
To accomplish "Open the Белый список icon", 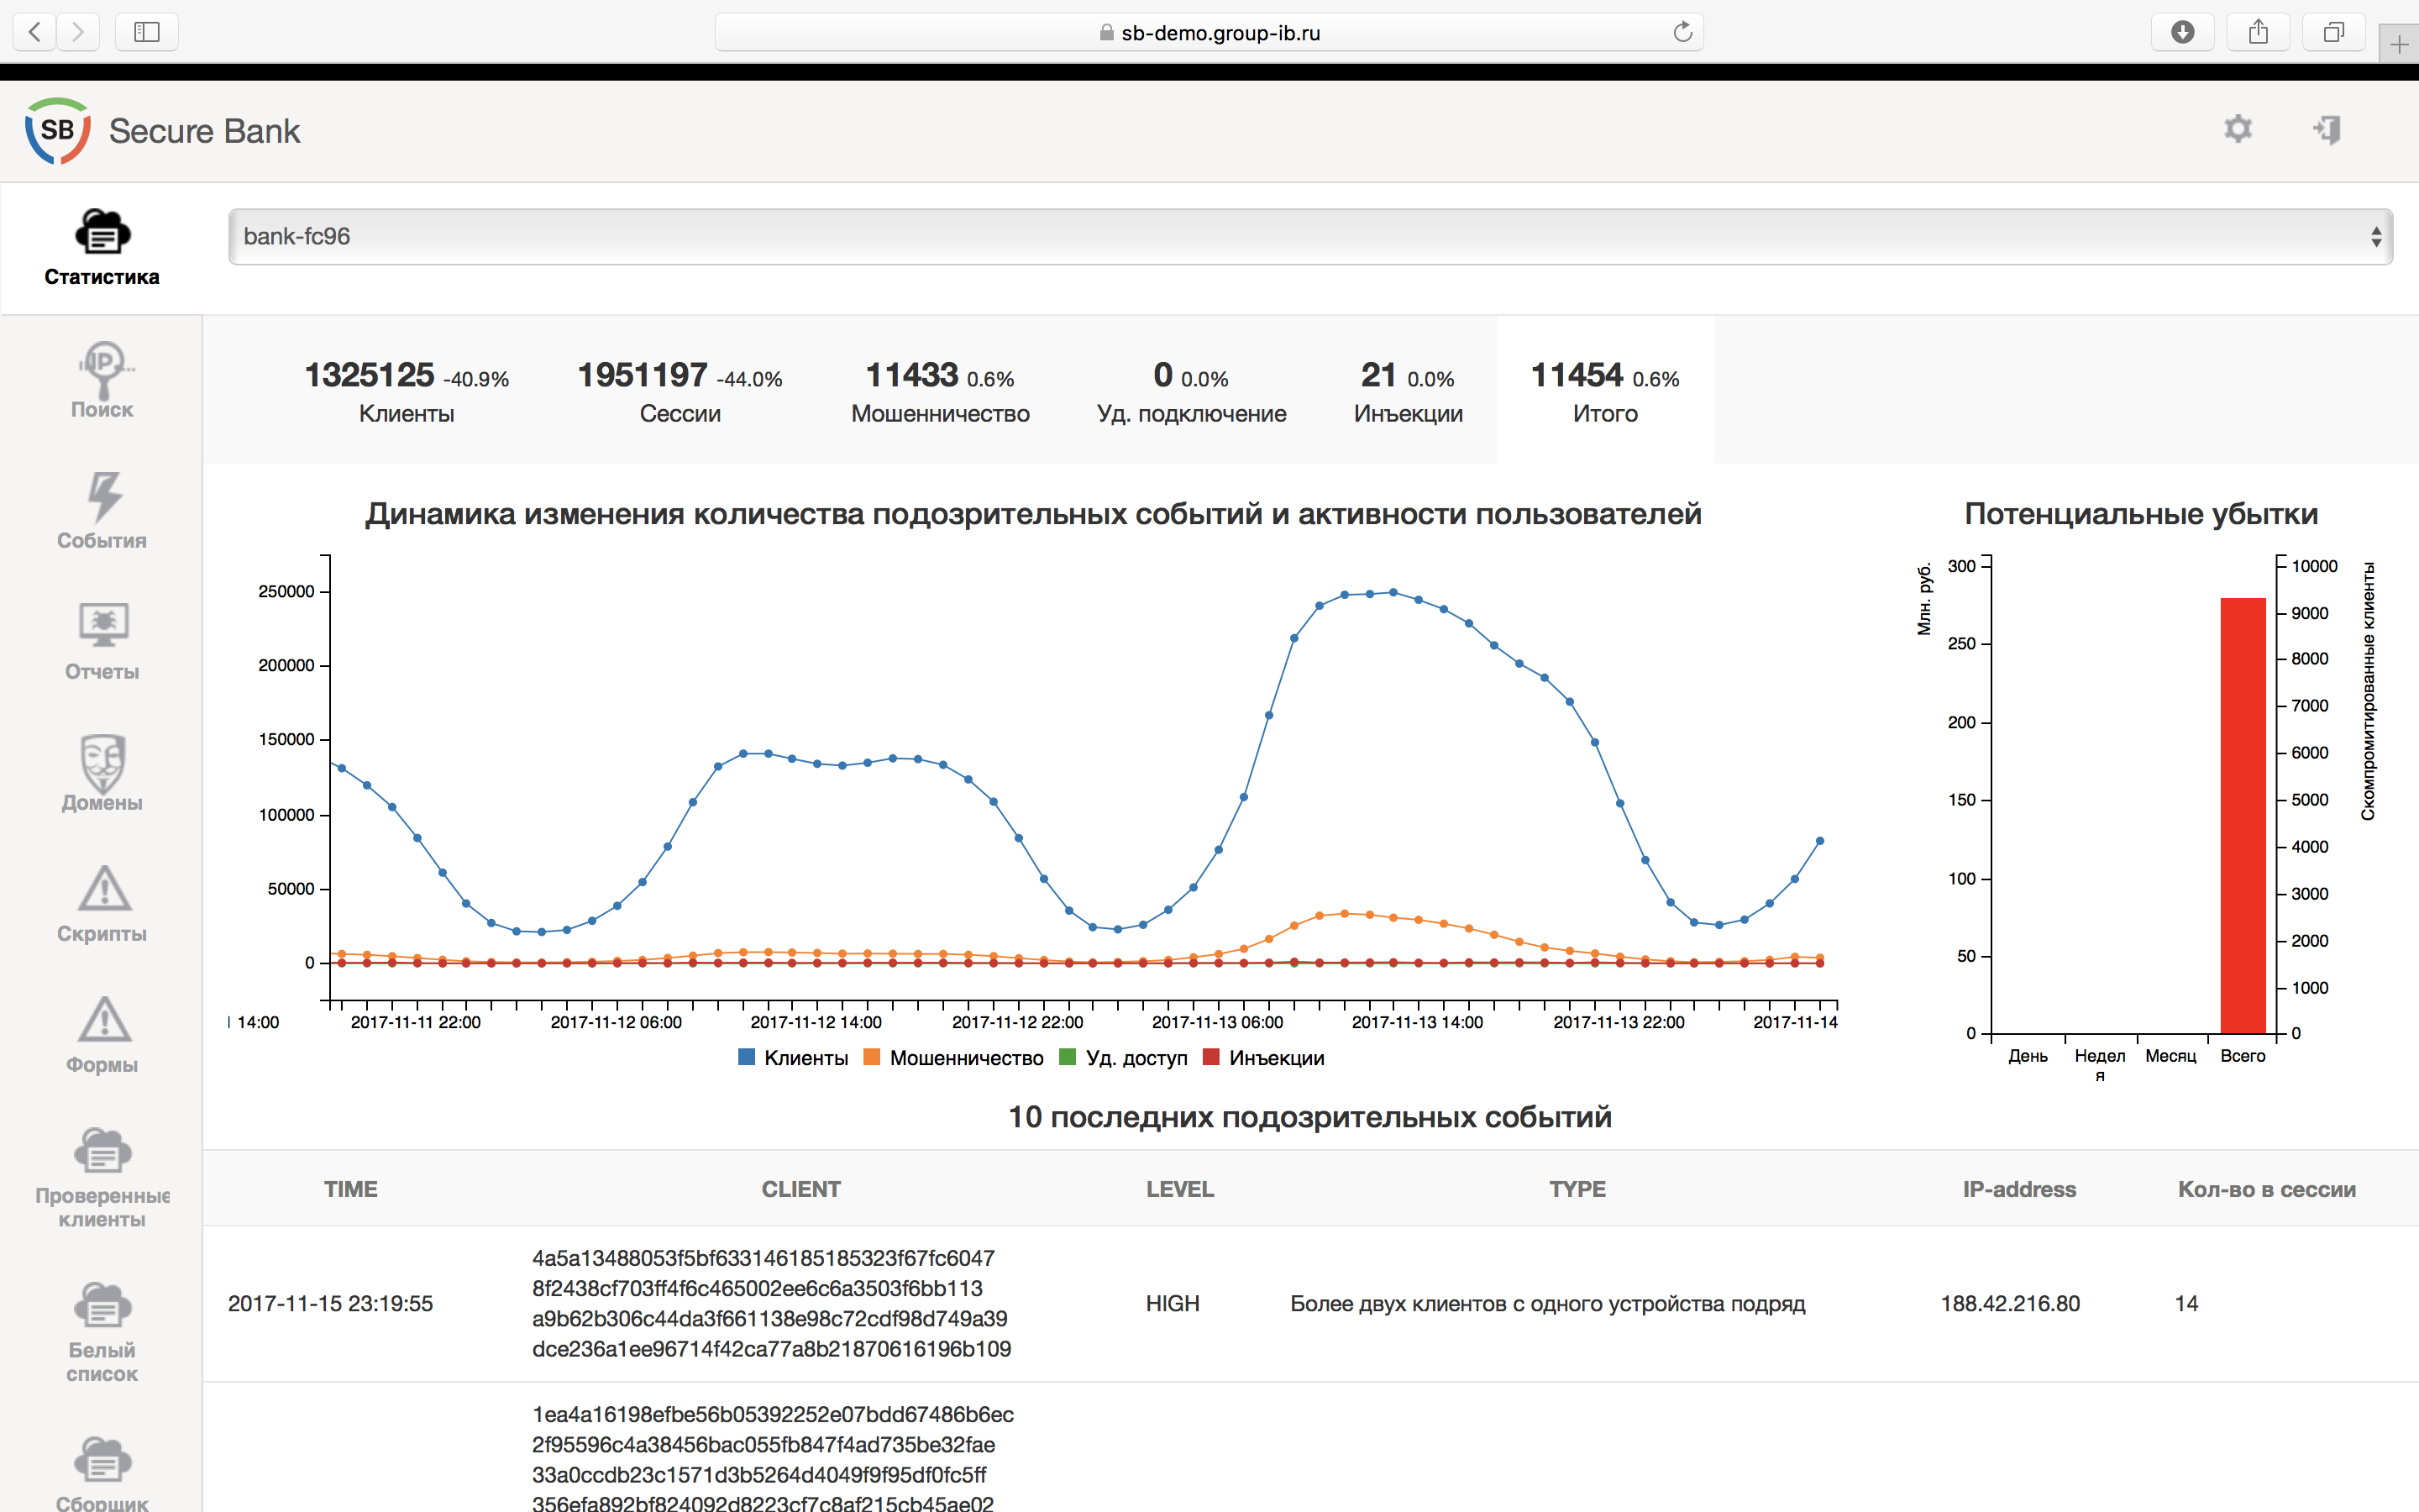I will pos(102,1307).
